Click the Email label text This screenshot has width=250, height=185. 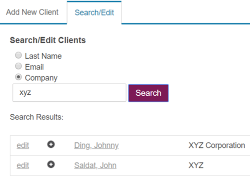coord(34,67)
